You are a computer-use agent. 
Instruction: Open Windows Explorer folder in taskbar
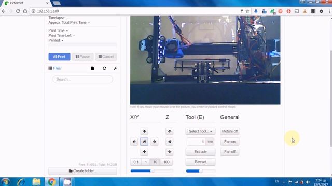coord(36,182)
